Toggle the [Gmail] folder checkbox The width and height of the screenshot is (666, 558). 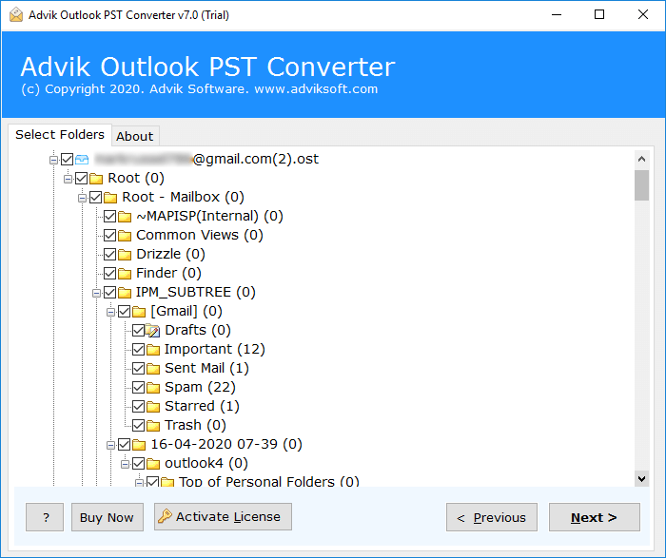[124, 312]
